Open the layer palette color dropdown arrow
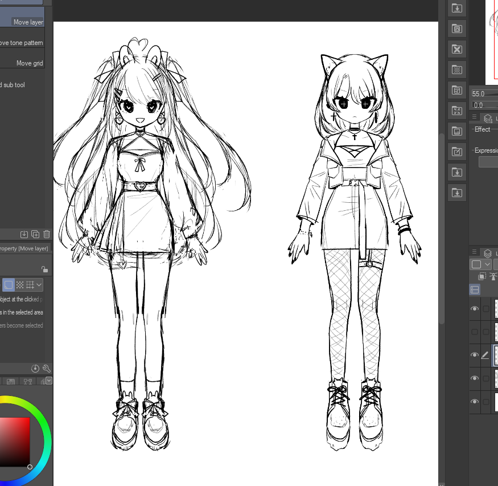 [x=487, y=264]
